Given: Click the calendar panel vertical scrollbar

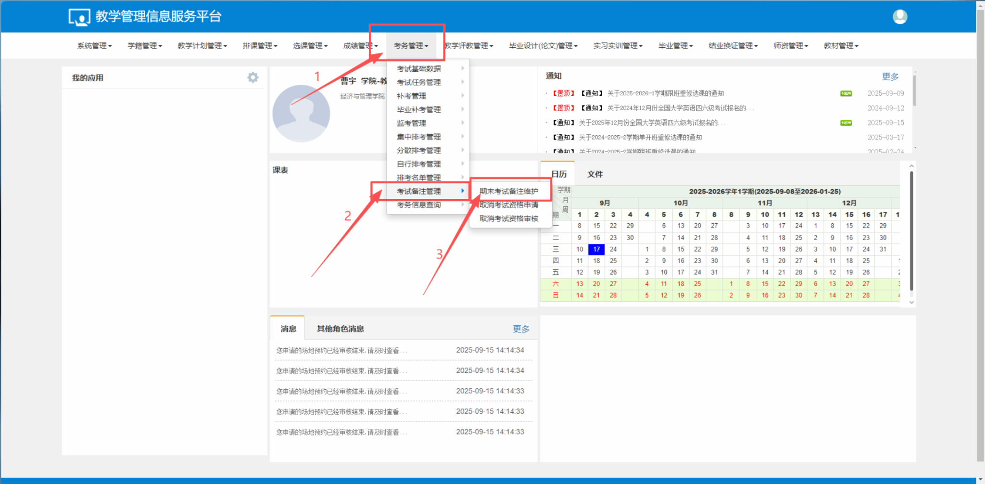Looking at the screenshot, I should pyautogui.click(x=911, y=231).
